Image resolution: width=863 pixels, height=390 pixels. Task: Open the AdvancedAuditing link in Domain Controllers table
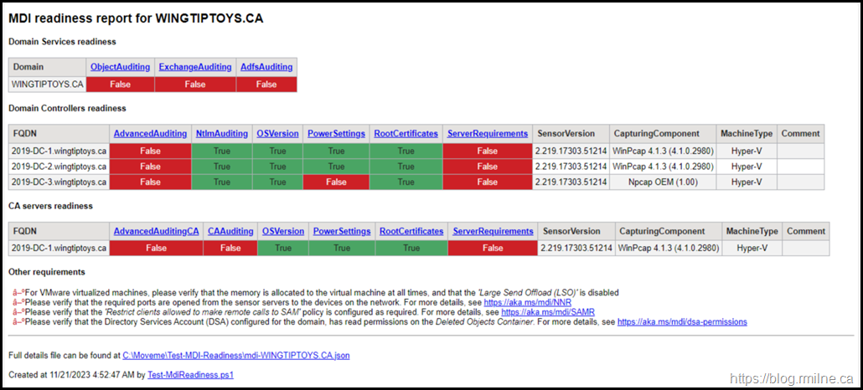(x=150, y=133)
